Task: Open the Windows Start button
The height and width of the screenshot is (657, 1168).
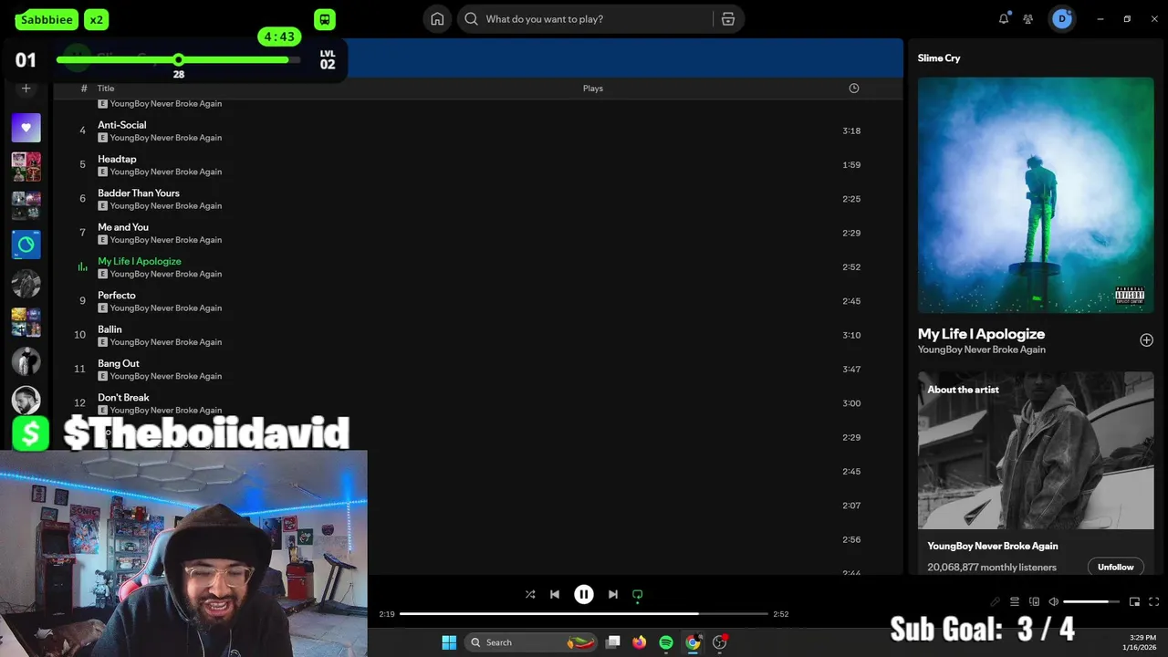Action: pos(449,642)
